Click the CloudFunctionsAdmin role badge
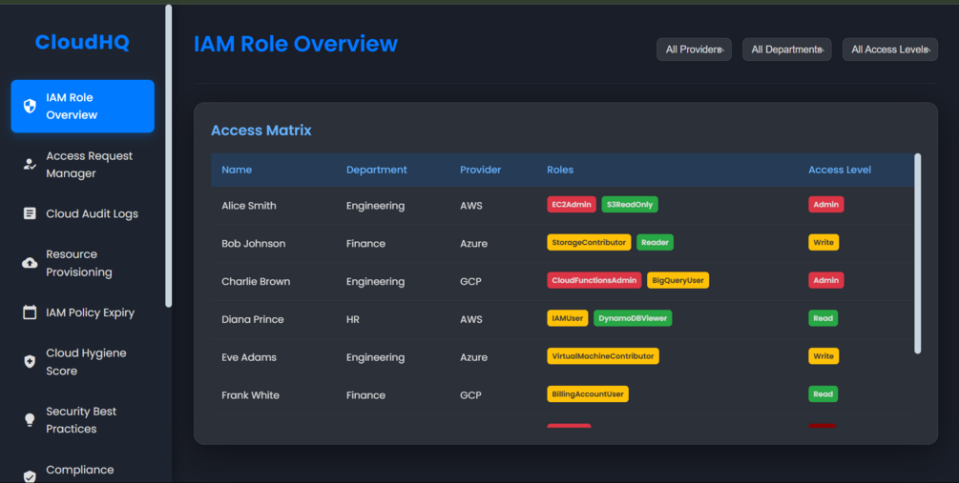The width and height of the screenshot is (959, 483). pos(594,280)
